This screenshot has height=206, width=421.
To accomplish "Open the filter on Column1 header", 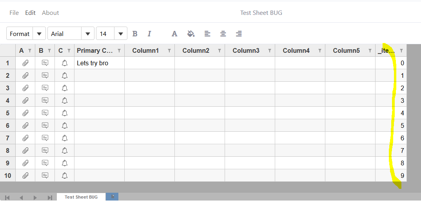I will [169, 51].
